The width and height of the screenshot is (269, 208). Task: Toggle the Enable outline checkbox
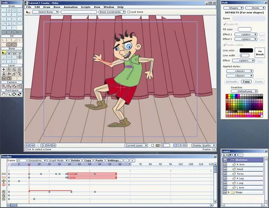click(225, 45)
